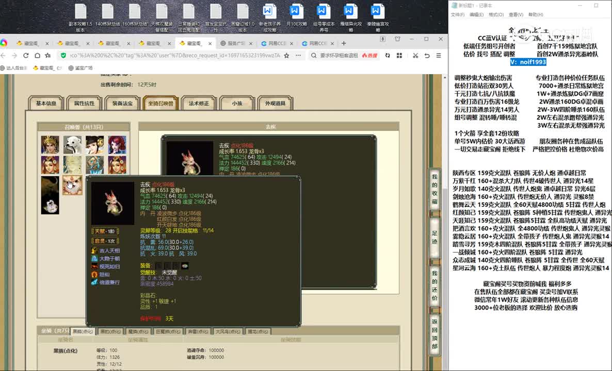Screen dimensions: 612x371
Task: Select the gold-crowned figure summon portrait
Action: [x=50, y=145]
